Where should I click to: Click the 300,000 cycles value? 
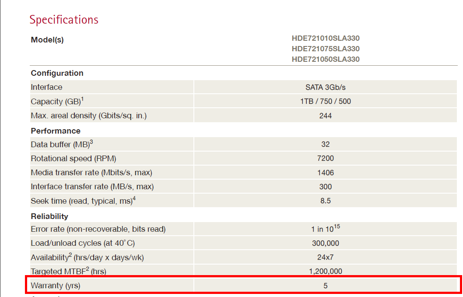[326, 243]
